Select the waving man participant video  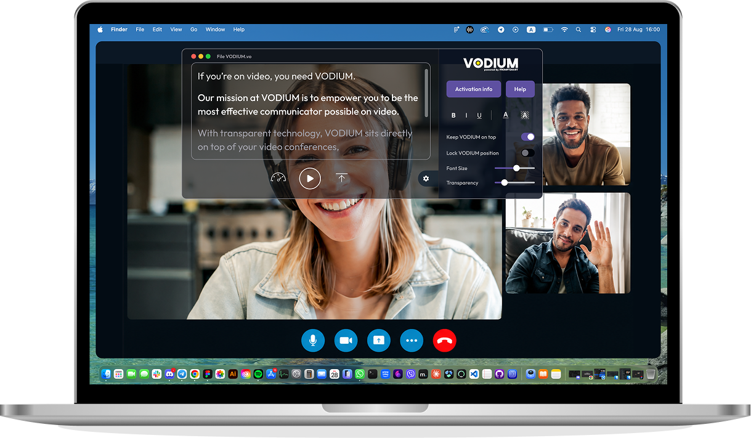tap(568, 243)
